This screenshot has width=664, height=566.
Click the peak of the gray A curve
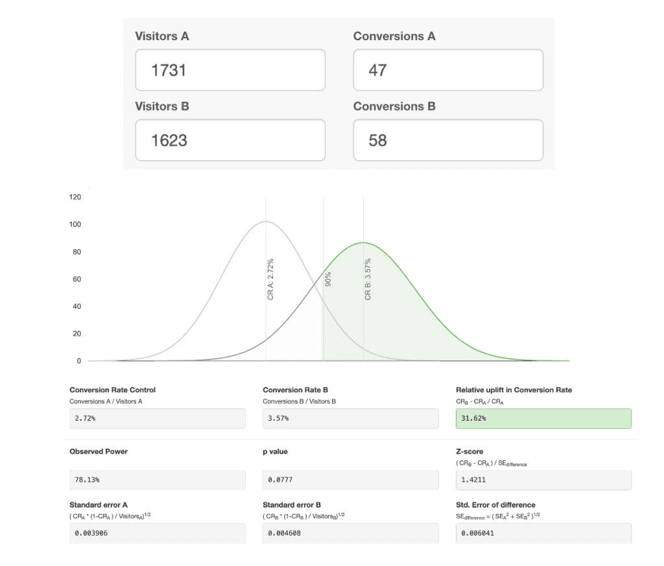click(266, 222)
